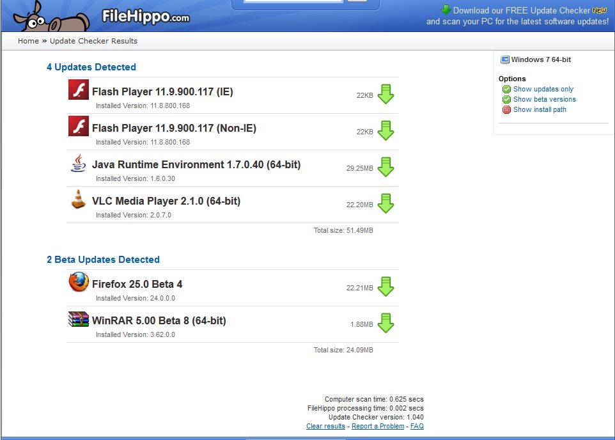The height and width of the screenshot is (440, 615).
Task: Click the Windows 7 64-bit monitor icon
Action: point(505,60)
